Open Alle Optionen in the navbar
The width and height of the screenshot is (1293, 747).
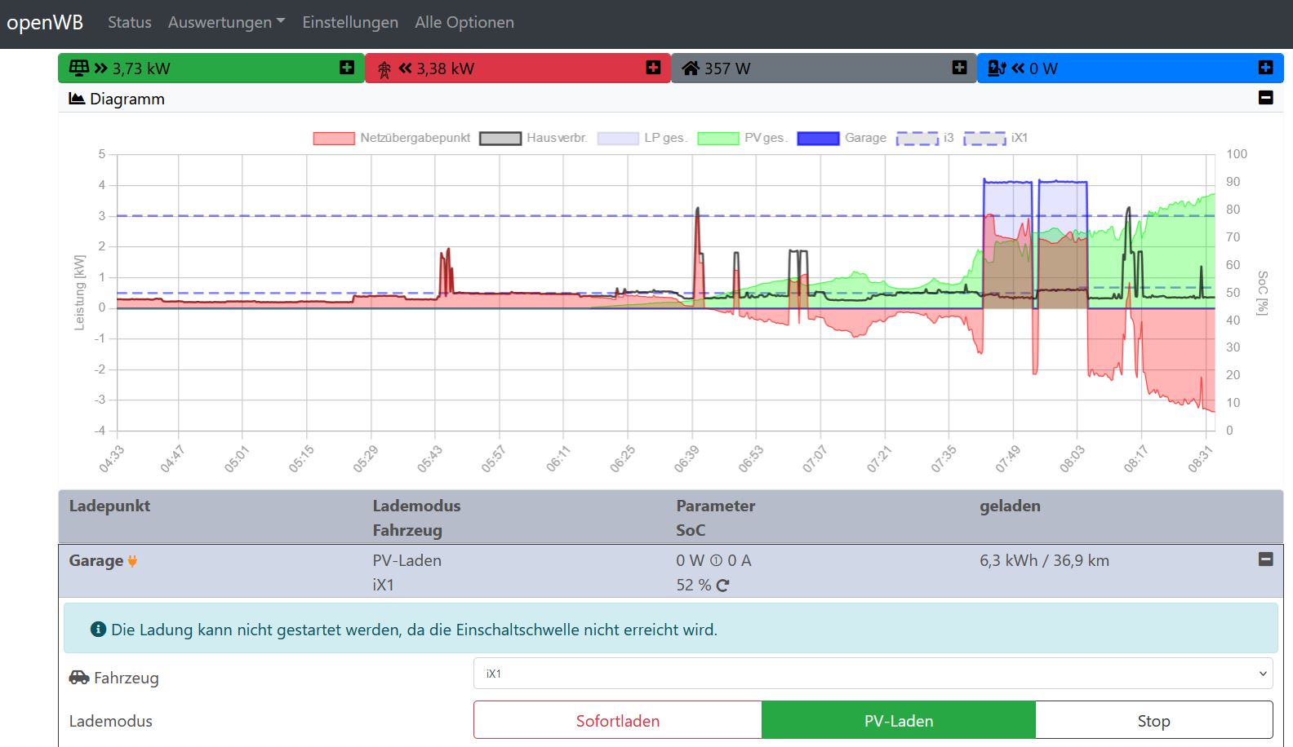click(x=464, y=23)
